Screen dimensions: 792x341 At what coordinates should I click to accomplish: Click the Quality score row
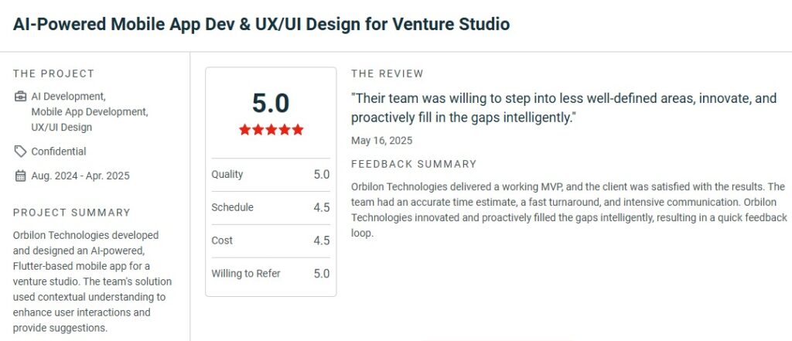[x=270, y=175]
